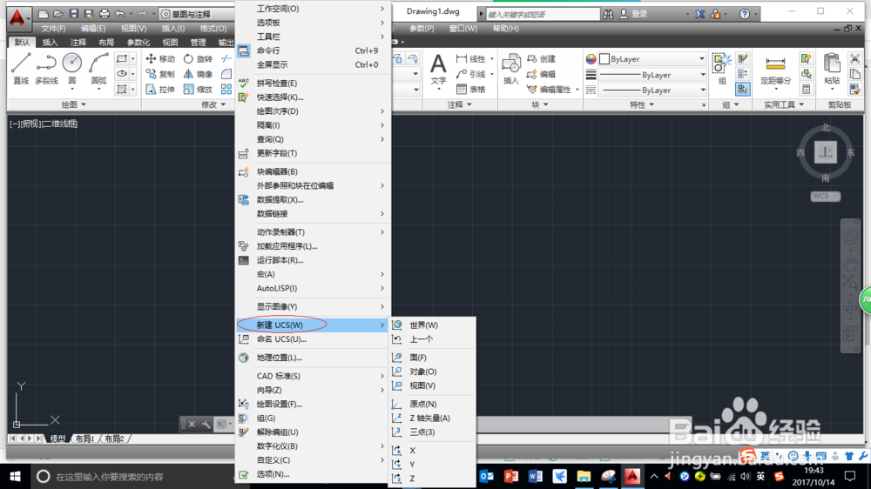871x489 pixels.
Task: Select the Line (直线) tool
Action: [21, 69]
